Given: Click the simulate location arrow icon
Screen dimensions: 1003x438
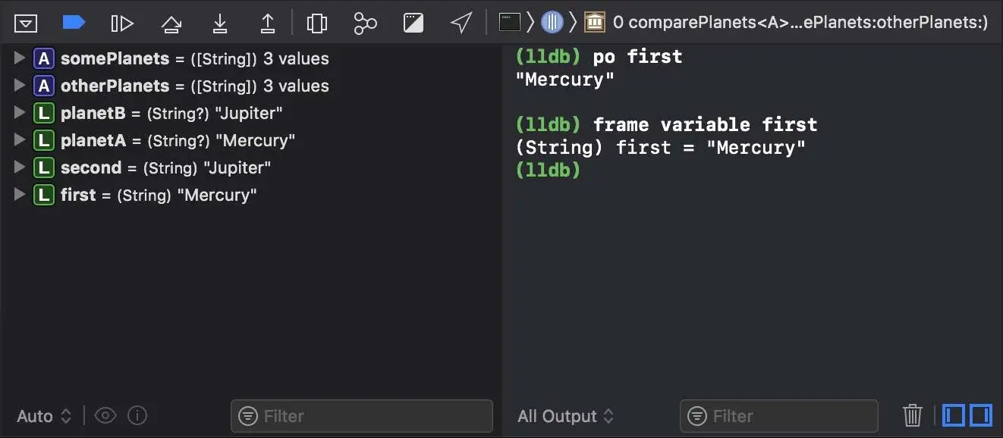Looking at the screenshot, I should click(x=461, y=23).
